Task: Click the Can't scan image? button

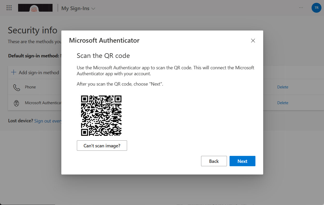Action: [x=102, y=146]
